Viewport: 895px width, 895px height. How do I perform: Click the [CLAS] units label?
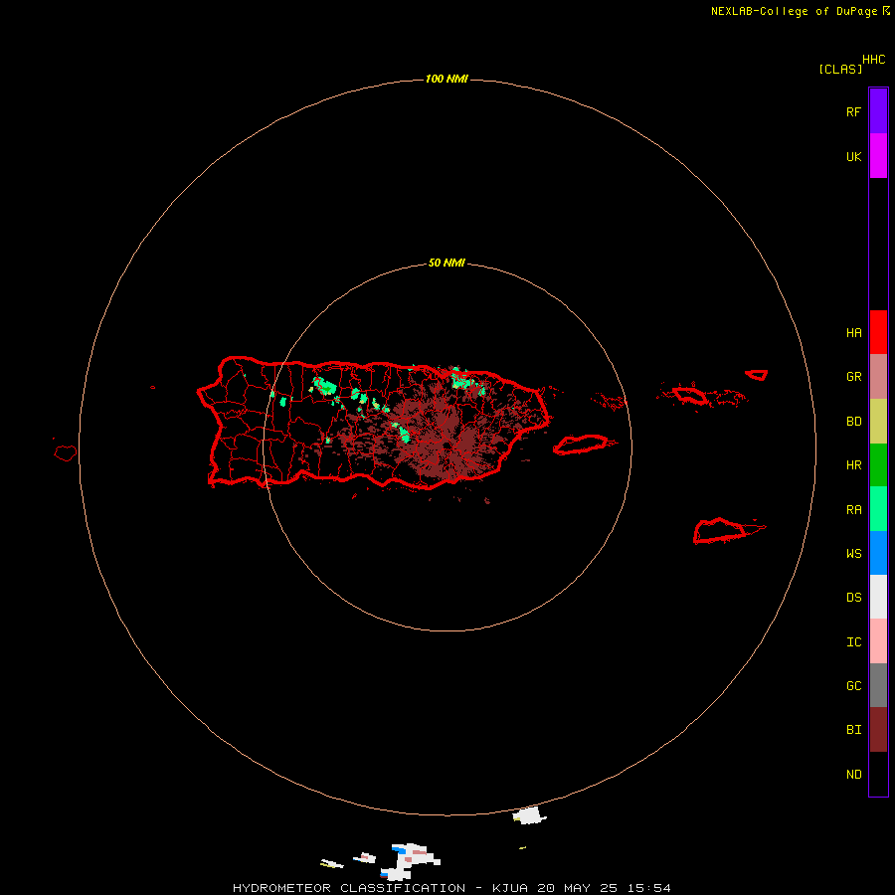tap(840, 69)
